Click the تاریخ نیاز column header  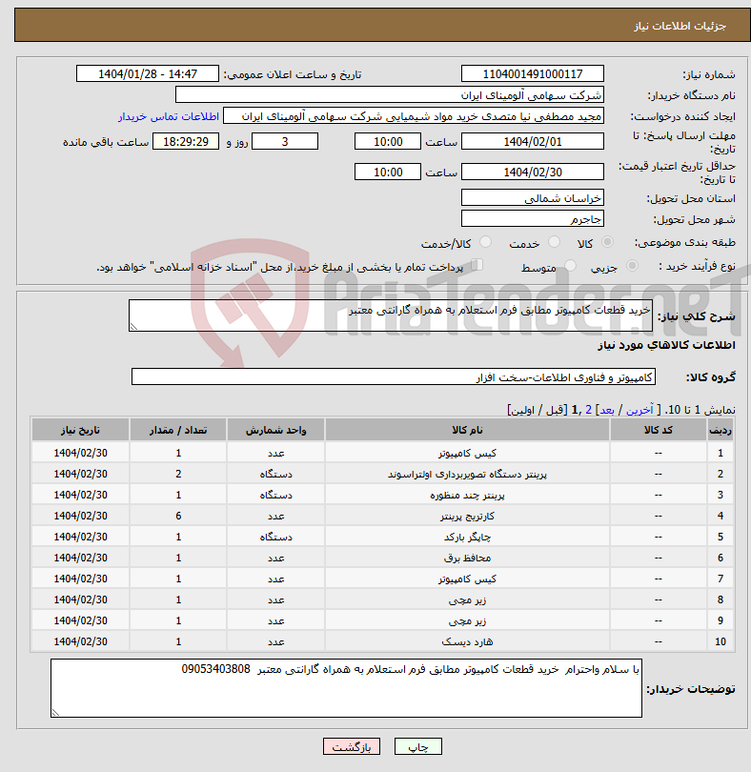(x=80, y=430)
